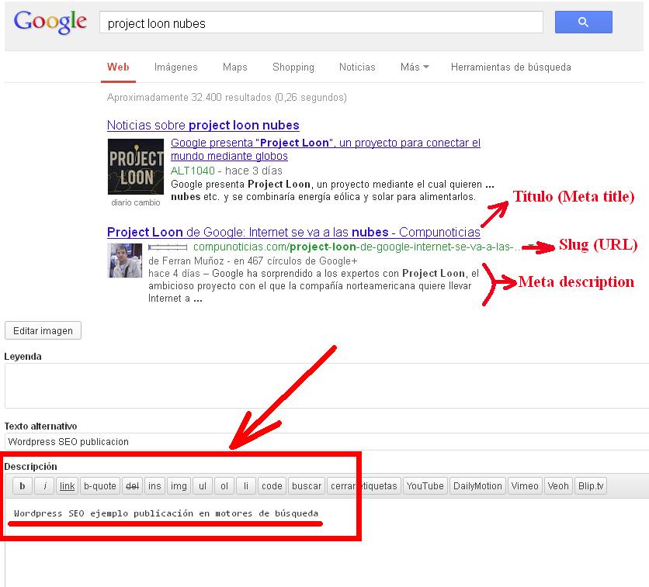Add a blockquote via b-quote button
Image resolution: width=649 pixels, height=587 pixels.
(x=100, y=485)
